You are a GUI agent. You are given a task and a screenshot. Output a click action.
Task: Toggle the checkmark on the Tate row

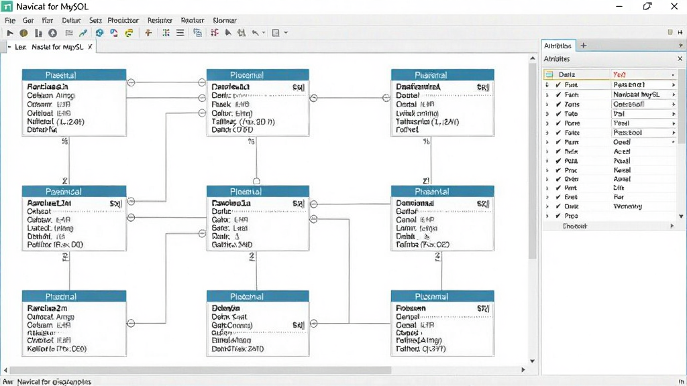[x=558, y=114]
